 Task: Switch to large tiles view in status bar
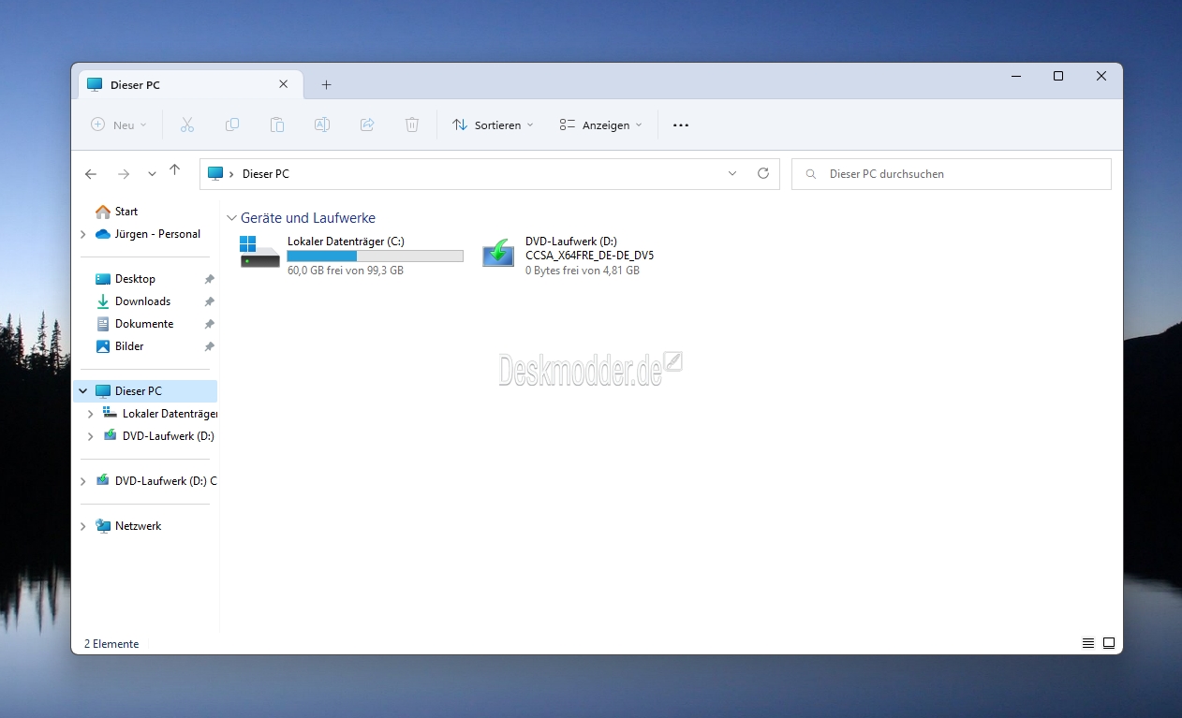[x=1109, y=643]
